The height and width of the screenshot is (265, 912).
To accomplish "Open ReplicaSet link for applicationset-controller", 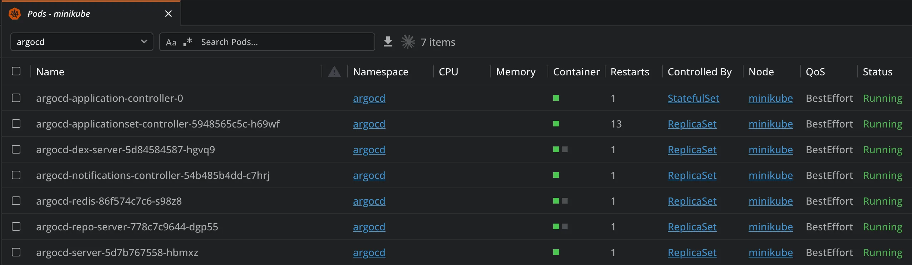I will click(692, 124).
